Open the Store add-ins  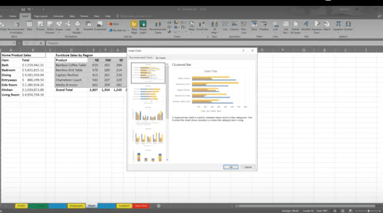coord(114,24)
